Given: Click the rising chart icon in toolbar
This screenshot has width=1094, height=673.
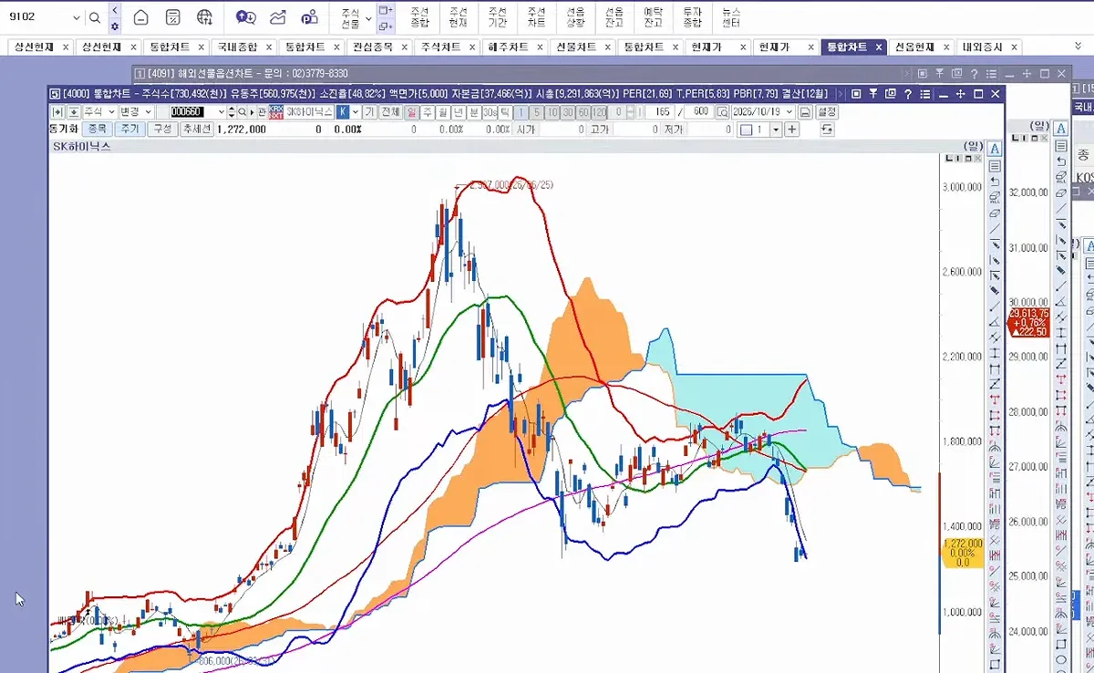Looking at the screenshot, I should 278,17.
